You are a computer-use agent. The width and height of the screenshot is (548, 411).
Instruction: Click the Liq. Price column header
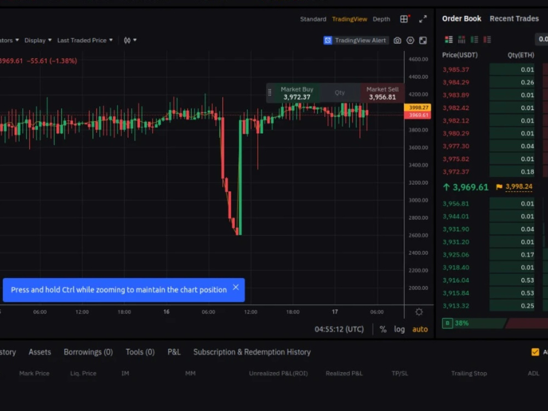pyautogui.click(x=83, y=373)
